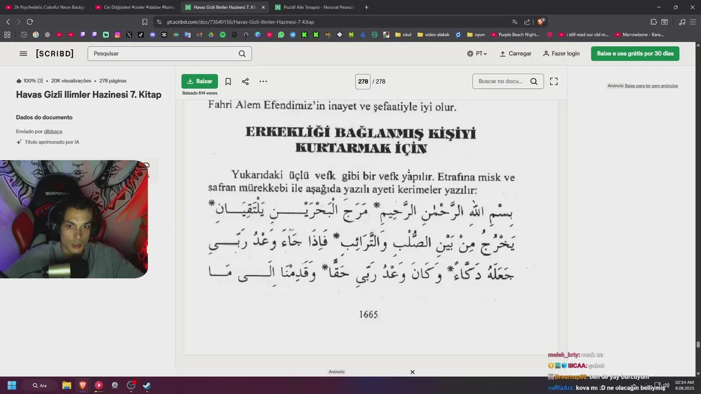This screenshot has width=701, height=394.
Task: Click the Brave browser taskbar icon
Action: click(83, 385)
